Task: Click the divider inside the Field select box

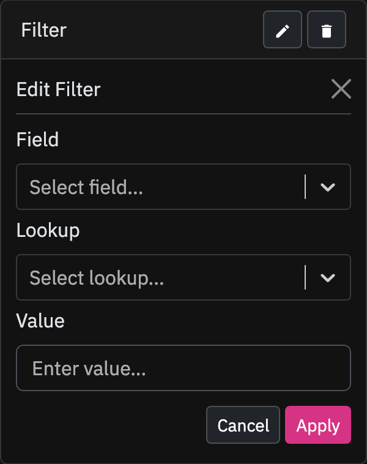Action: pyautogui.click(x=305, y=187)
